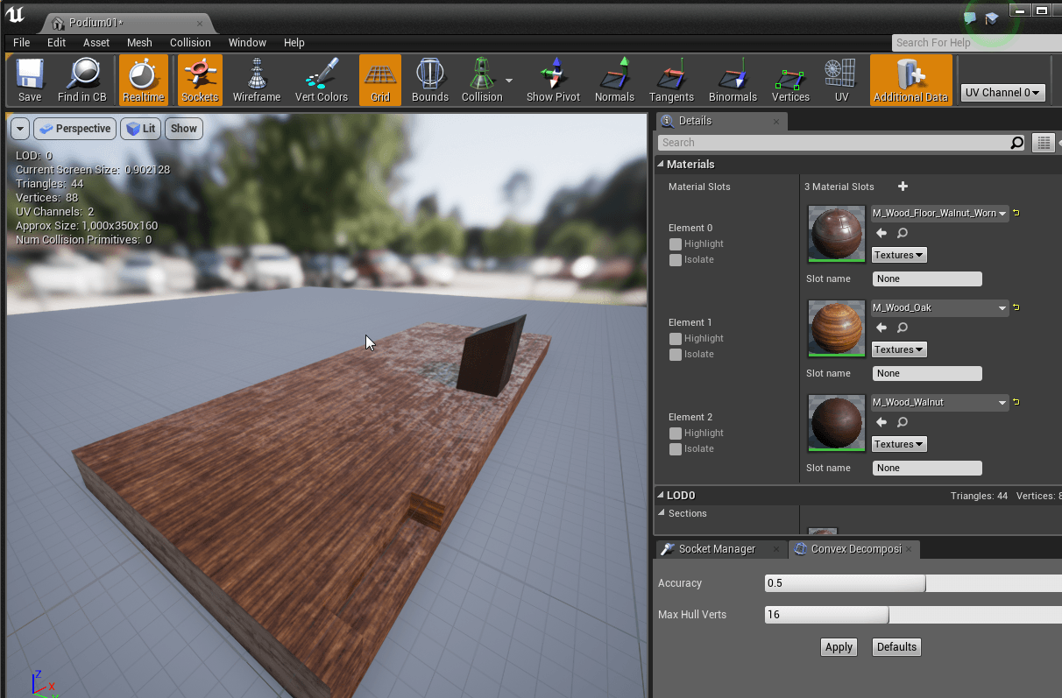The image size is (1062, 698).
Task: Check Highlight for Element 0
Action: 676,244
